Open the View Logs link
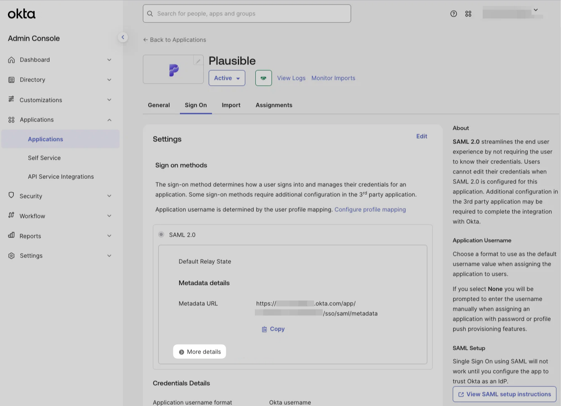The height and width of the screenshot is (406, 561). 291,78
